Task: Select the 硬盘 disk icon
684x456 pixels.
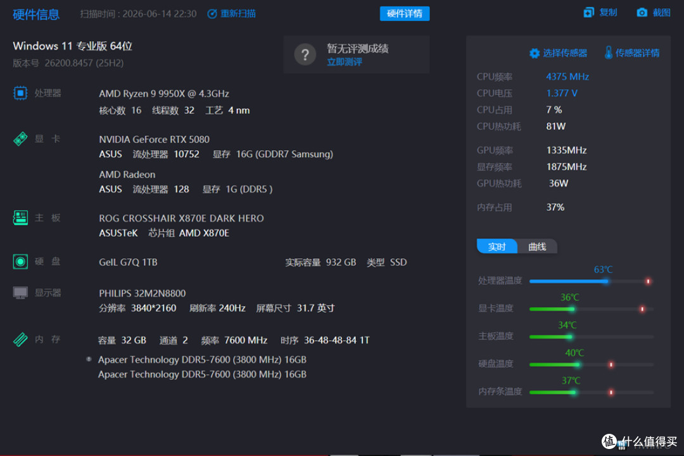Action: coord(20,262)
